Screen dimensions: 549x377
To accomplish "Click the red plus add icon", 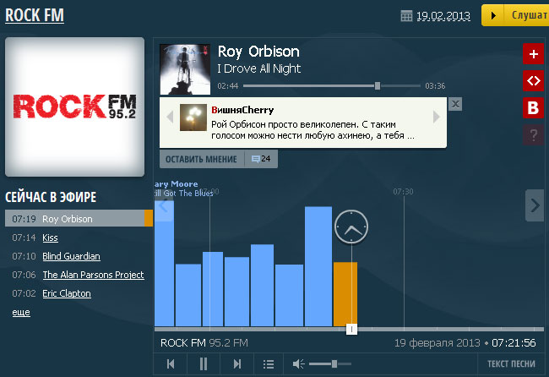I will pos(533,55).
